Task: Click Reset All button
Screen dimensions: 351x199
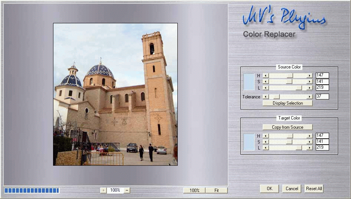Action: coord(314,189)
